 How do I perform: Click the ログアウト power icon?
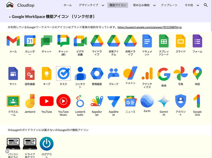tap(47, 143)
